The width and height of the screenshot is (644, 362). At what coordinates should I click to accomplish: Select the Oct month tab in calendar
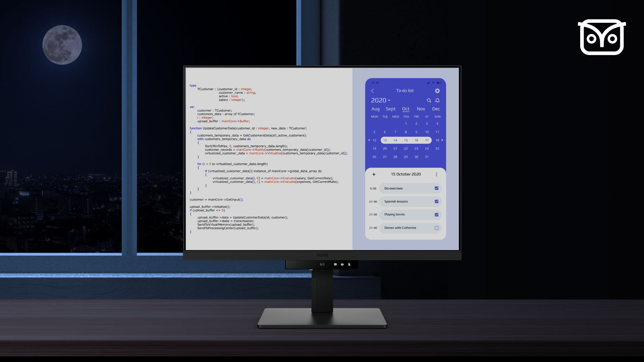coord(405,109)
